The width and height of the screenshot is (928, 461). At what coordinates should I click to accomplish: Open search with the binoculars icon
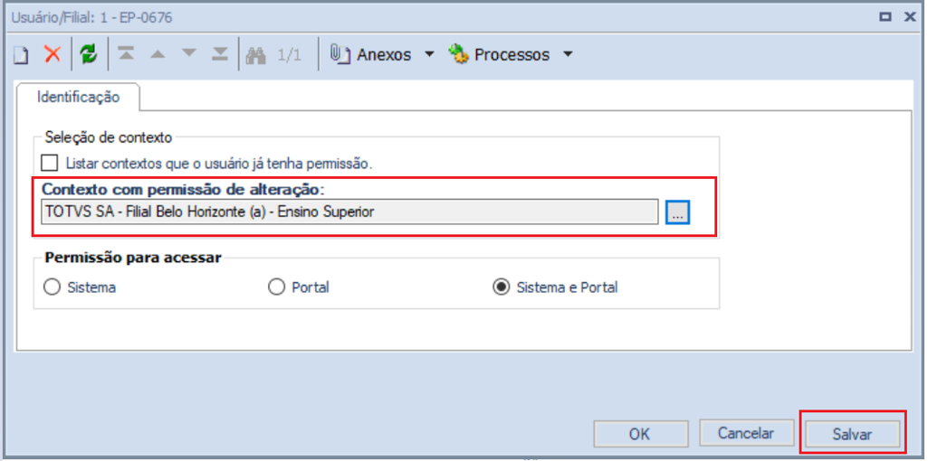pyautogui.click(x=255, y=55)
